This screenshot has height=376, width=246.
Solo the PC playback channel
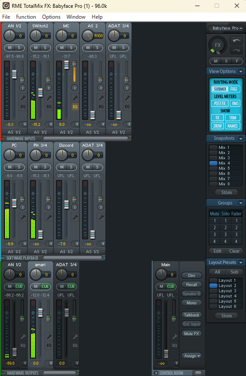[x=19, y=167]
